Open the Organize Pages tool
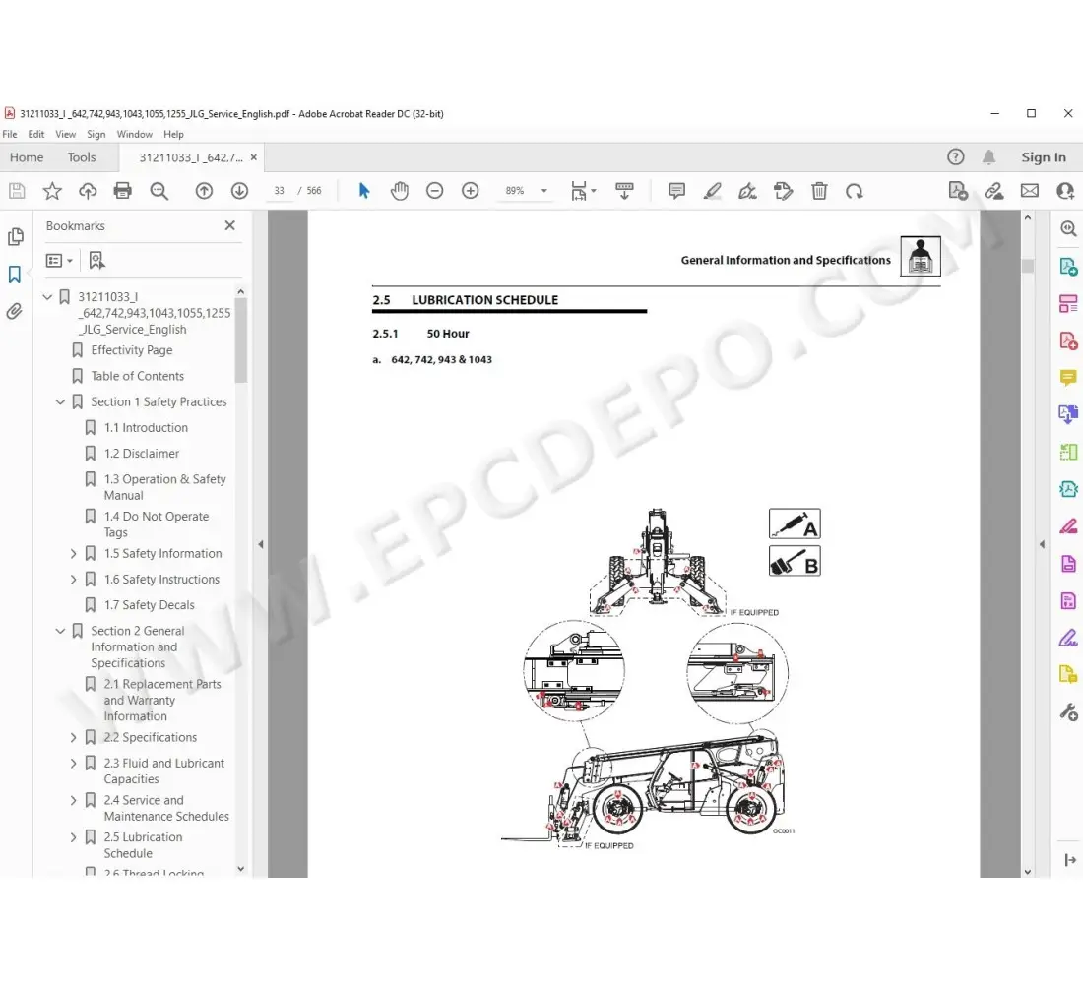This screenshot has height=984, width=1083. click(x=1068, y=303)
